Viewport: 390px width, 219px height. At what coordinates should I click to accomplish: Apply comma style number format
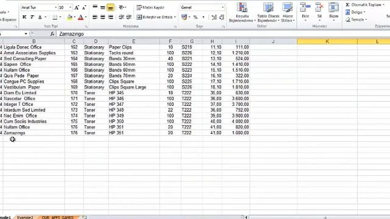[203, 17]
